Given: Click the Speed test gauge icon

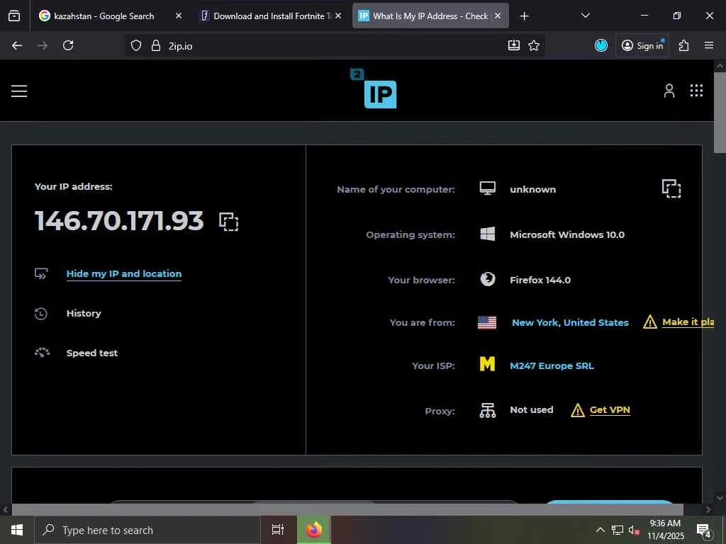Looking at the screenshot, I should point(42,353).
